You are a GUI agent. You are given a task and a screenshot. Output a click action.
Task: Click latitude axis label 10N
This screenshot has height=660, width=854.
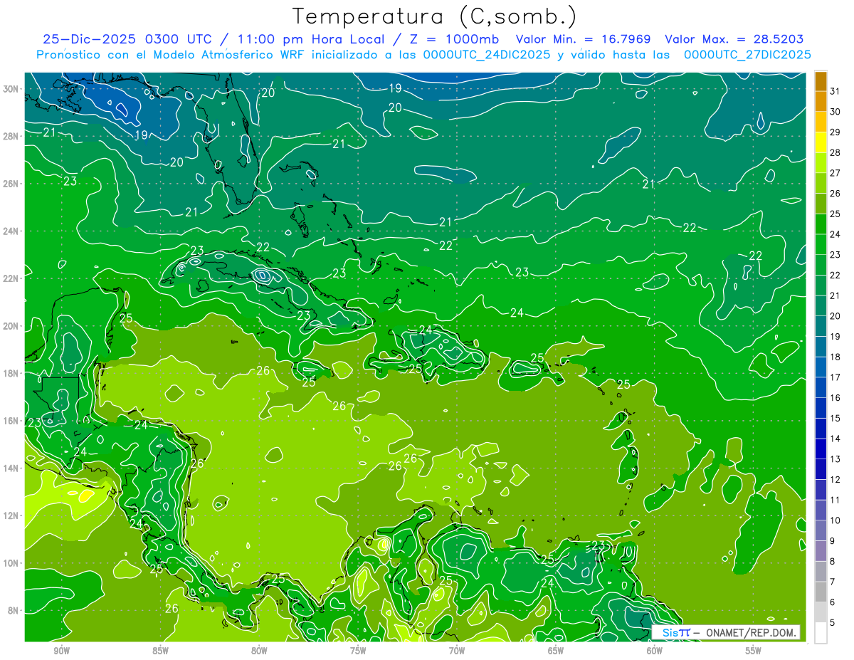pos(10,563)
